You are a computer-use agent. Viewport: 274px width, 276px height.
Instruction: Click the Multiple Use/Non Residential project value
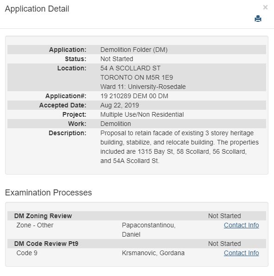tap(142, 114)
